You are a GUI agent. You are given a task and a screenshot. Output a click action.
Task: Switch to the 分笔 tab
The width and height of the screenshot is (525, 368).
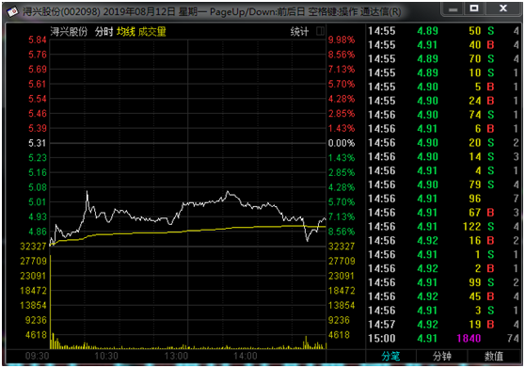coord(390,357)
